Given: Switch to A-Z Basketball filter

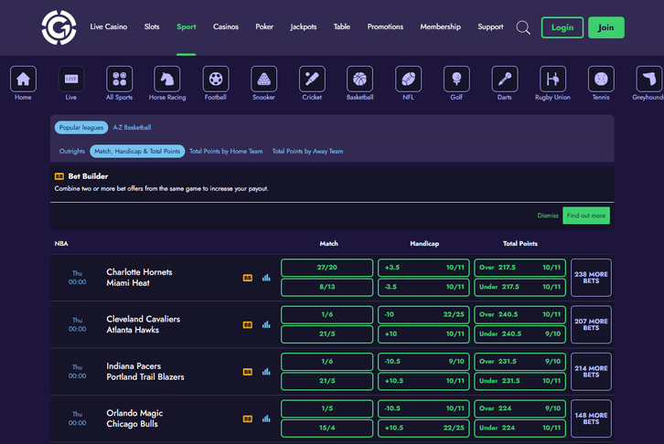Looking at the screenshot, I should click(132, 127).
